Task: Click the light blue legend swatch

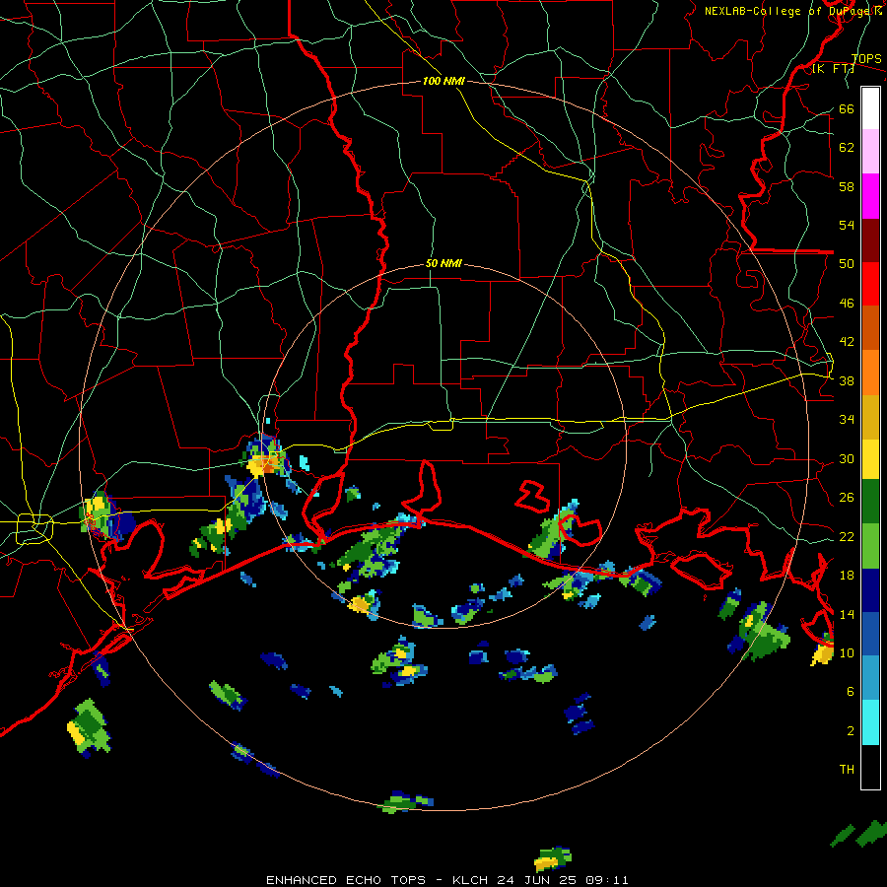Action: point(870,678)
